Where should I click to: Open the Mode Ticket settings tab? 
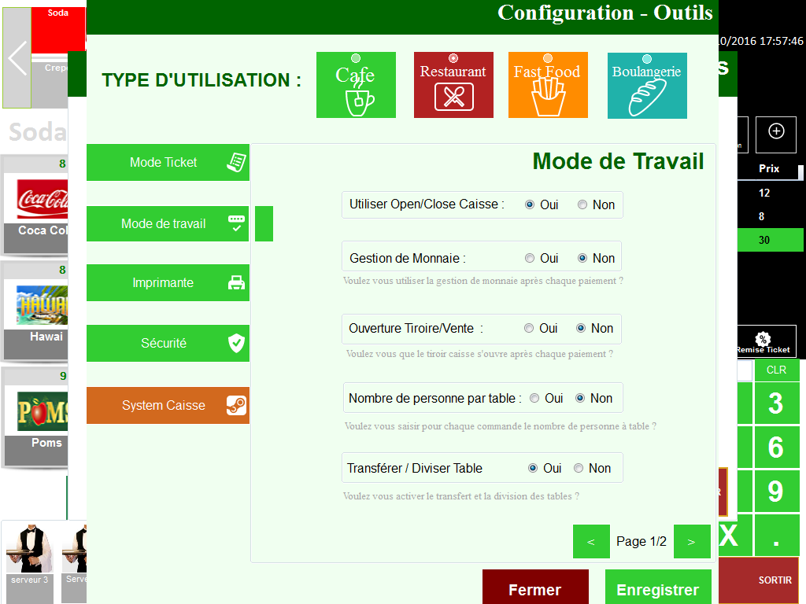click(x=168, y=162)
